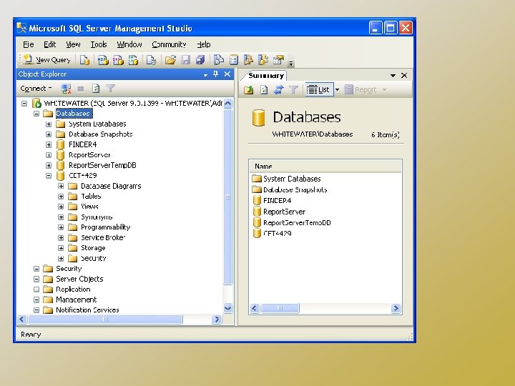Screen dimensions: 515x386
Task: Click the Analysis Services XMLA Query icon
Action: 133,60
